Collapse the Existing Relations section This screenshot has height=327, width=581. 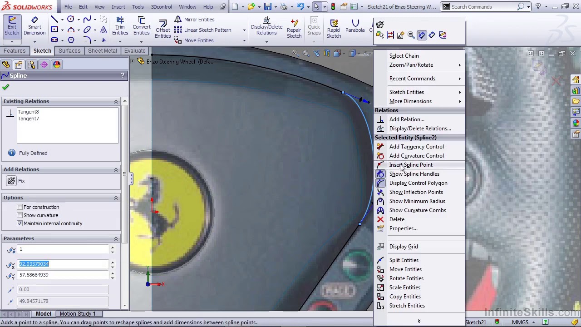click(116, 101)
